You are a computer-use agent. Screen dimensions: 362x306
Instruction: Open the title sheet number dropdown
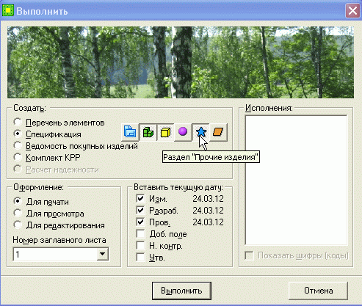(103, 254)
